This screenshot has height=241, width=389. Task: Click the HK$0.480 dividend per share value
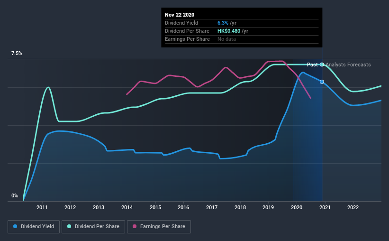click(229, 31)
